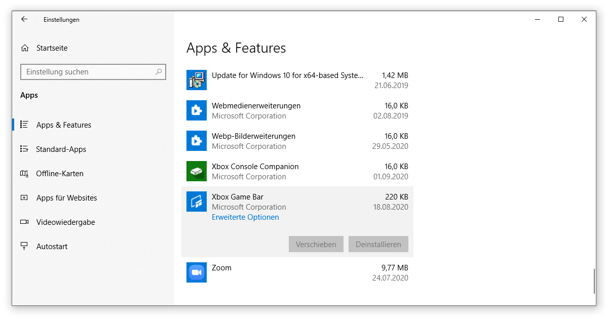The image size is (608, 319).
Task: Open the Offline-Karten section
Action: [59, 174]
